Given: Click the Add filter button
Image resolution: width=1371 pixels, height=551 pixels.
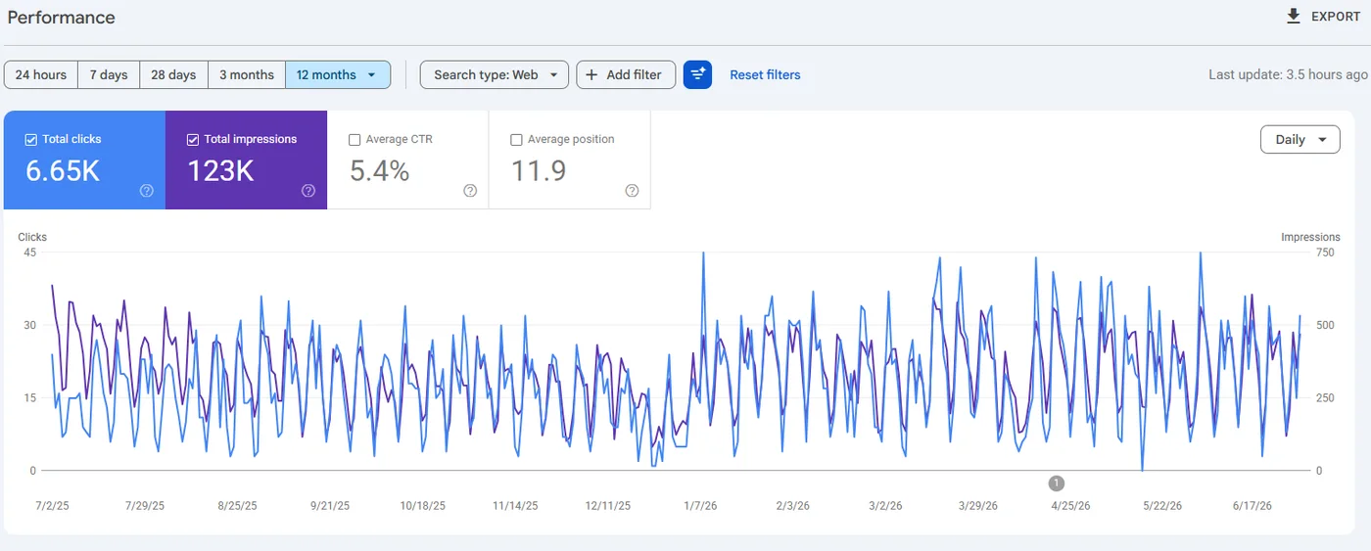Looking at the screenshot, I should pyautogui.click(x=626, y=74).
